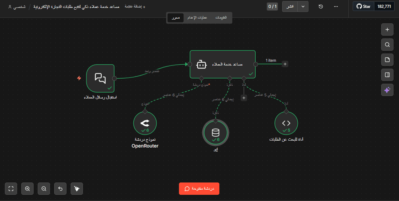
Task: Open the add node plus button
Action: tap(387, 30)
